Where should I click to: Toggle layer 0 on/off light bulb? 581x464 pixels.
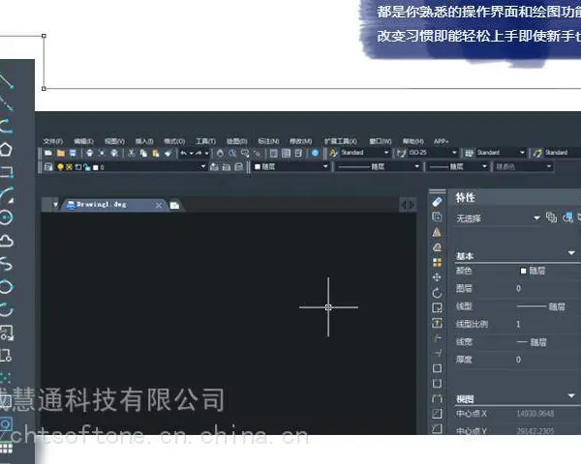(60, 167)
